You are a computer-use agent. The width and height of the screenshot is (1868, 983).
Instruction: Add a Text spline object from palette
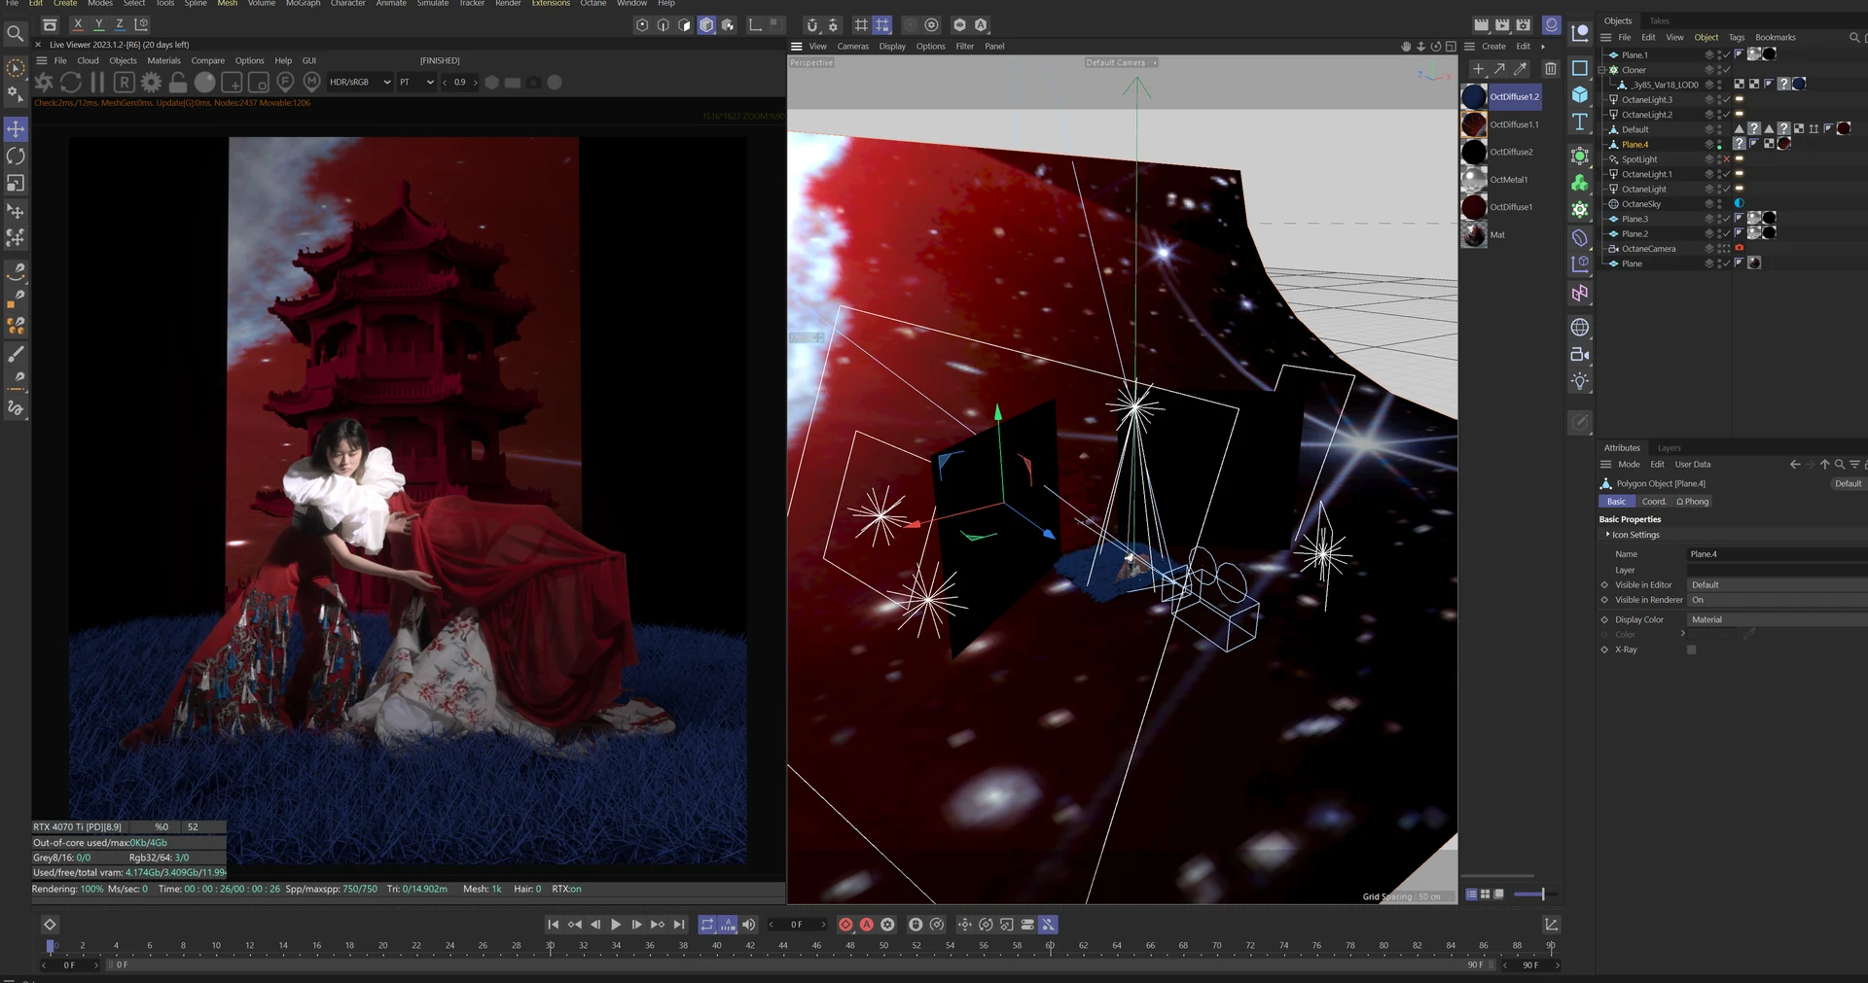(x=1580, y=122)
